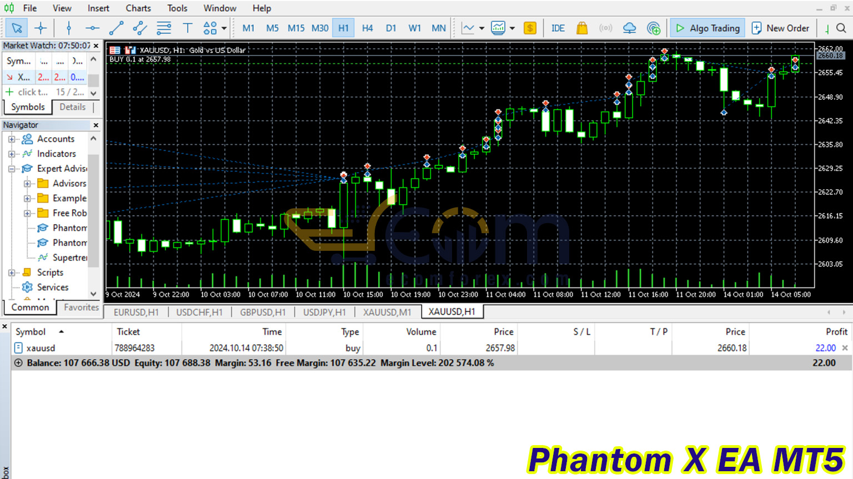This screenshot has height=479, width=853.
Task: Switch chart to M30 timeframe
Action: 320,28
